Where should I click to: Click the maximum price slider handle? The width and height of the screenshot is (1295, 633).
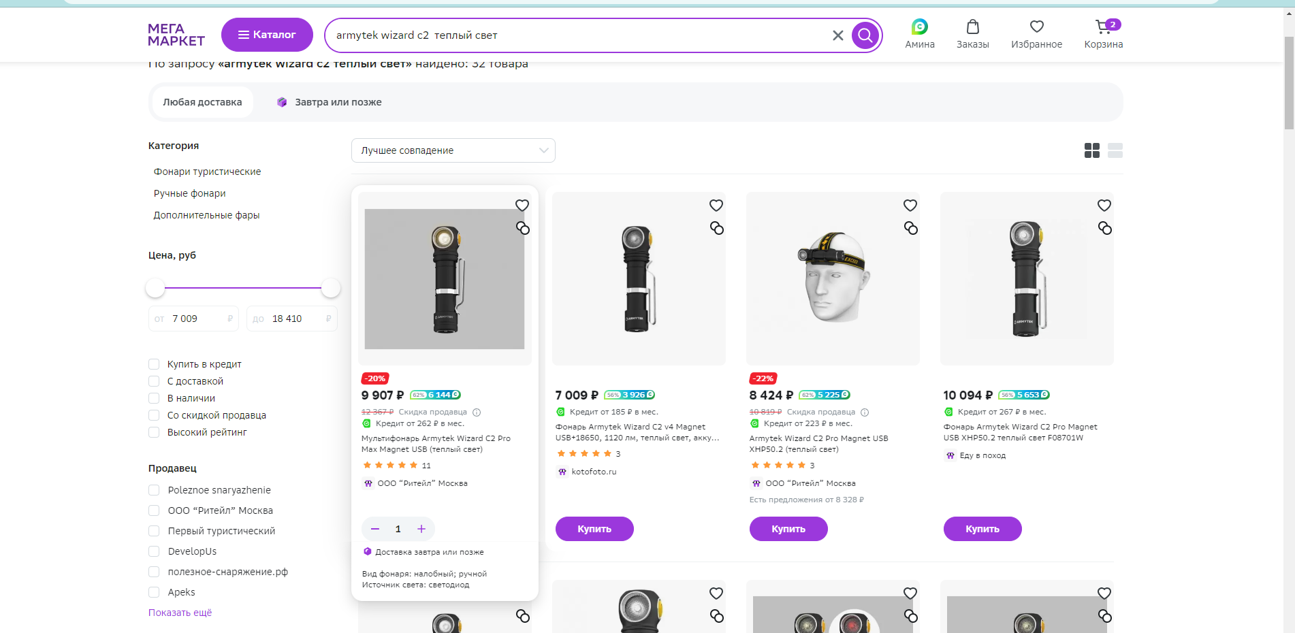point(331,288)
